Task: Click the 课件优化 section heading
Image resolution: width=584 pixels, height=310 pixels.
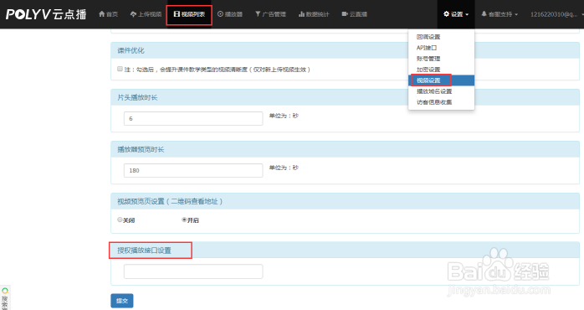Action: pos(131,50)
